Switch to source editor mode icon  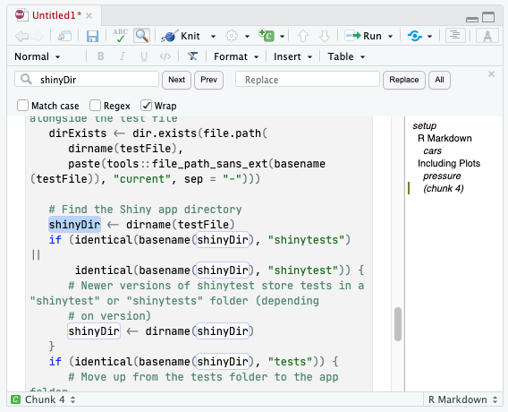pos(487,36)
